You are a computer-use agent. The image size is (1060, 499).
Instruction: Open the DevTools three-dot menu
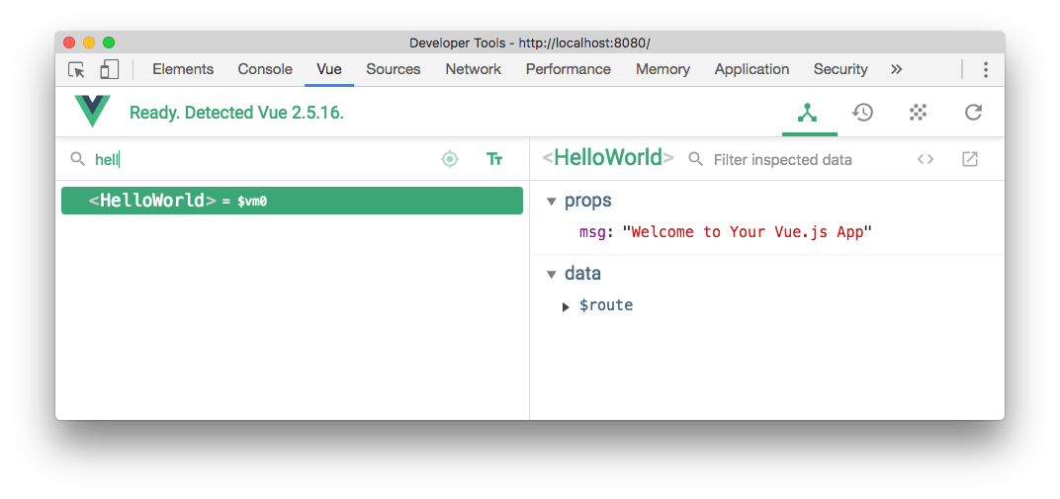(x=985, y=69)
